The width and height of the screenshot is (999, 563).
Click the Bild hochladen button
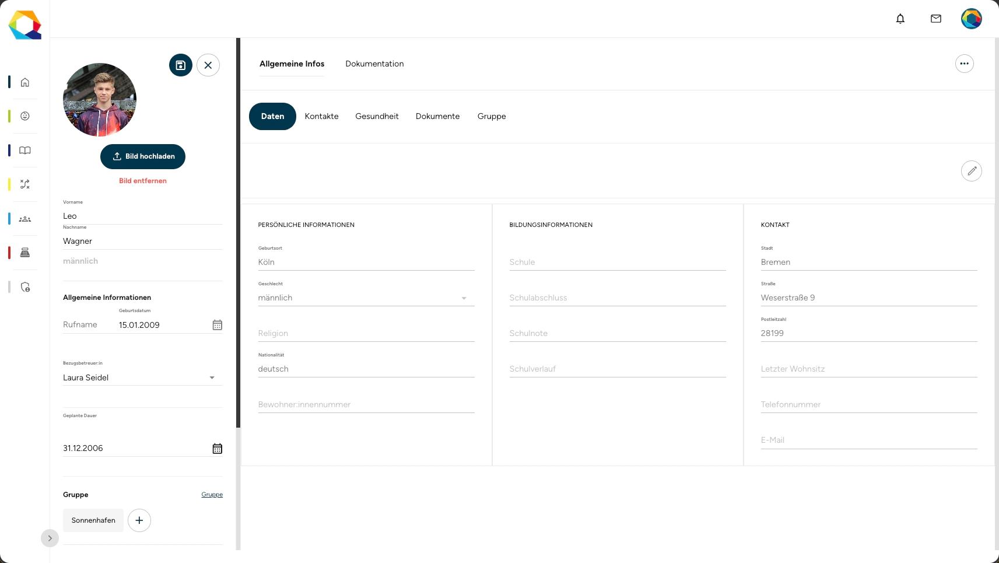[143, 156]
